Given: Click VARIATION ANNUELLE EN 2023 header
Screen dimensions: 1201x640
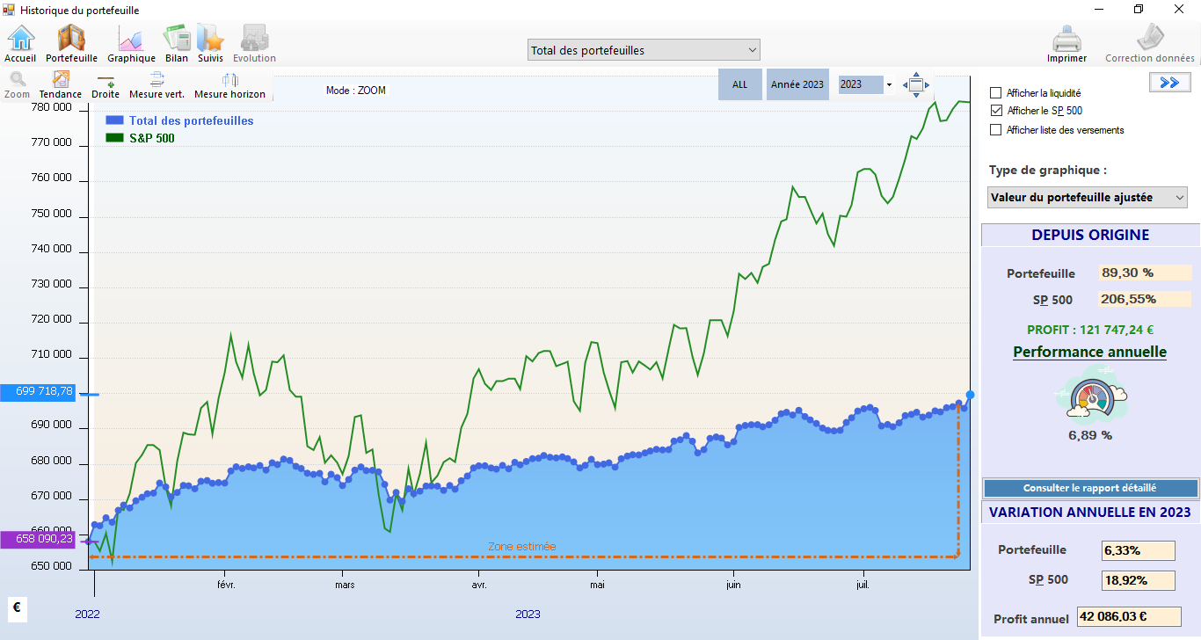Looking at the screenshot, I should (x=1090, y=512).
